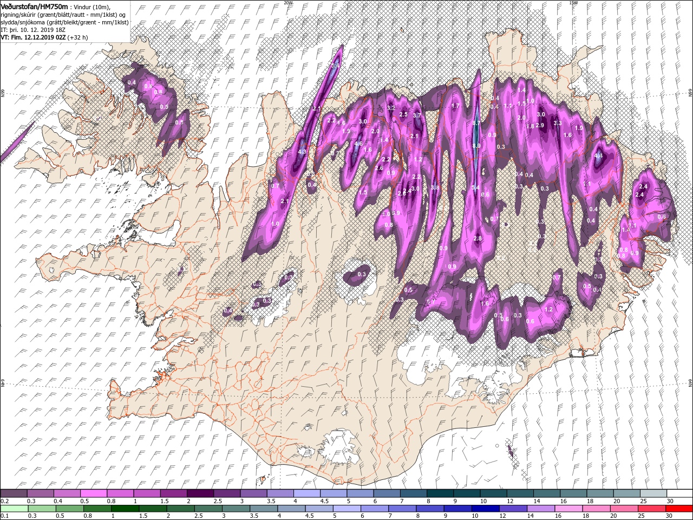Click the 8.7 snowfall value on the map

[x=476, y=123]
